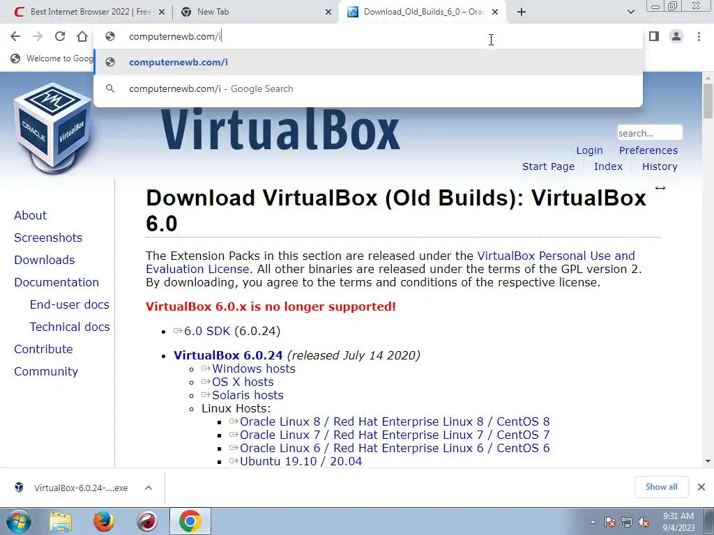Open Windows Explorer from taskbar
Screen dimensions: 714x535
pyautogui.click(x=61, y=521)
